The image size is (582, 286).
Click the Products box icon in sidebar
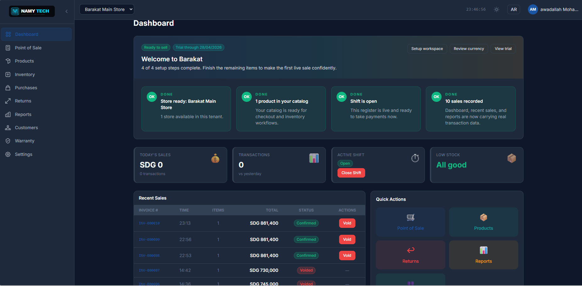8,61
